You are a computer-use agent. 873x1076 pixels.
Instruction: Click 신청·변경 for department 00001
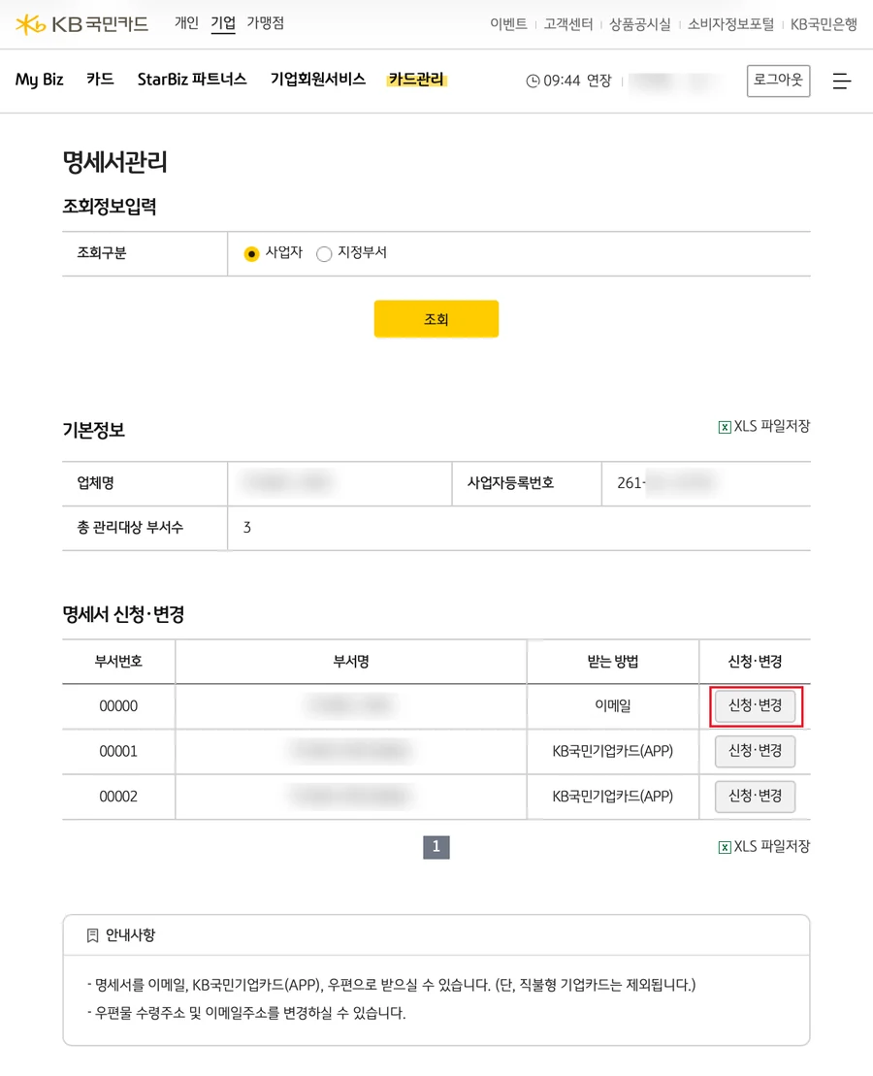point(755,751)
